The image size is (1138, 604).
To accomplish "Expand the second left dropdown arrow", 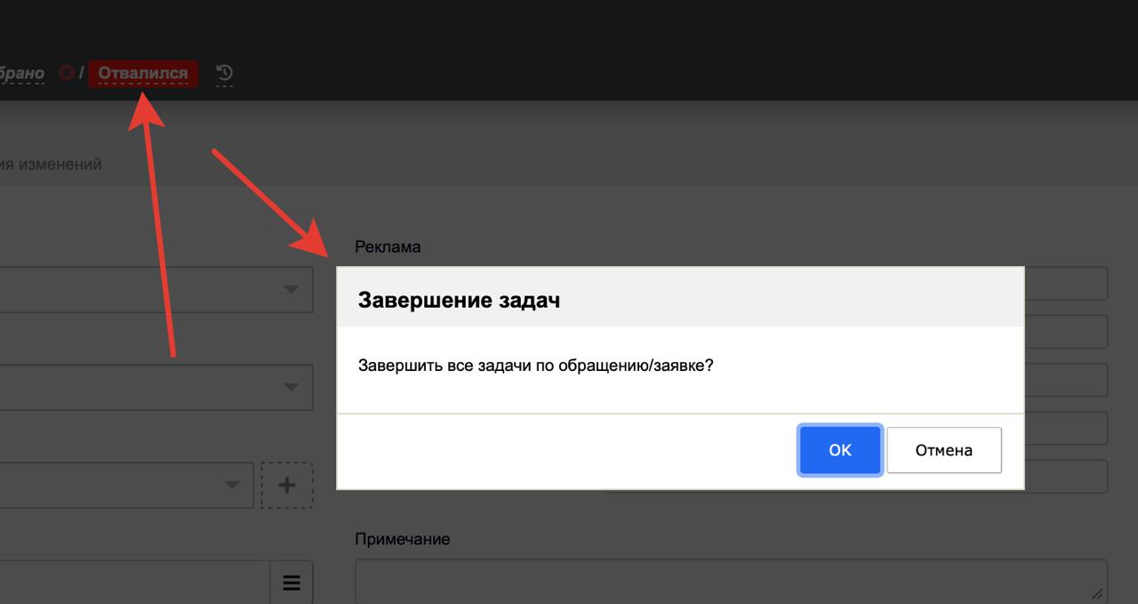I will [291, 387].
